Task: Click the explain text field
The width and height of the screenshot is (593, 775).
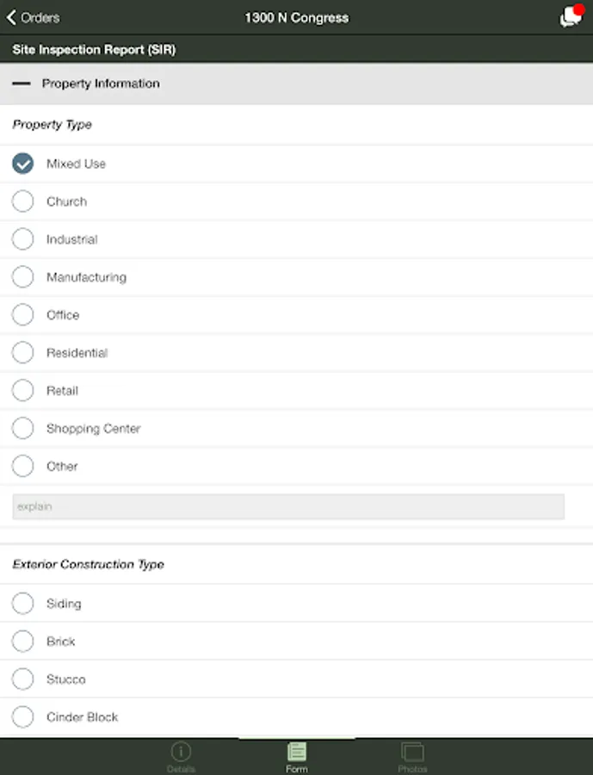Action: pyautogui.click(x=288, y=506)
